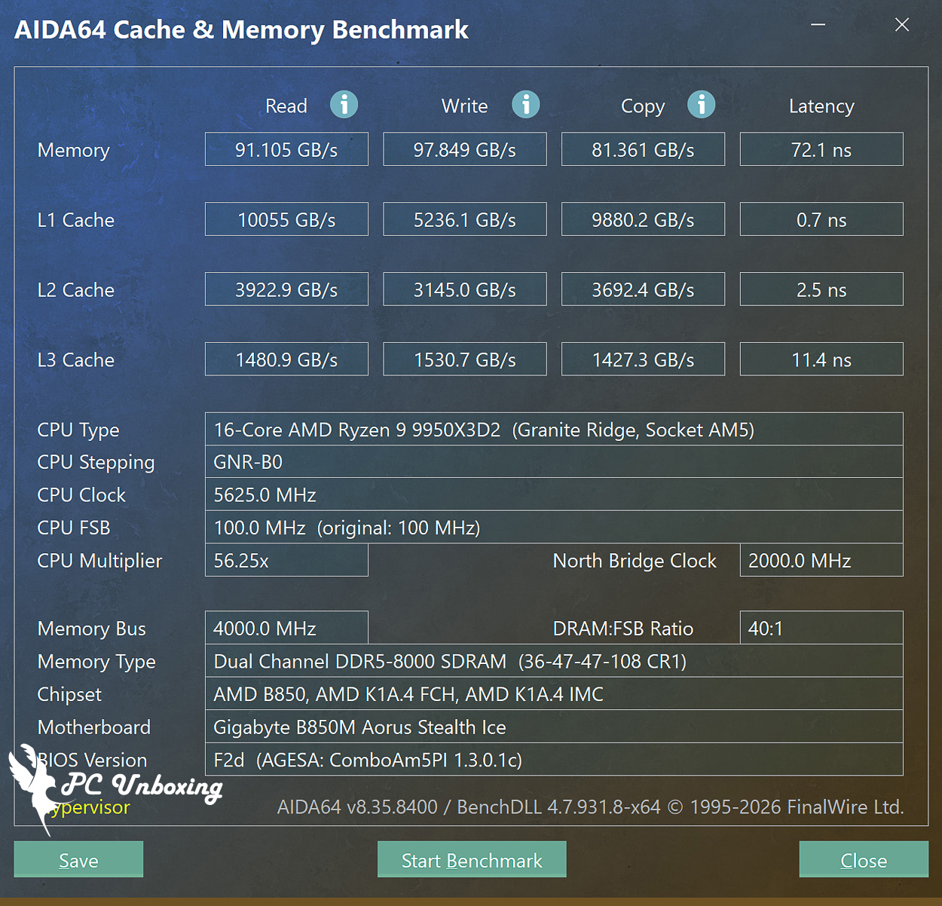Viewport: 942px width, 906px height.
Task: Click the BIOS Version field F2d
Action: (554, 759)
